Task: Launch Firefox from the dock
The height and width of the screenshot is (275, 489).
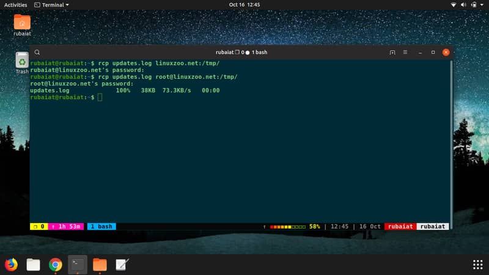Action: coord(11,264)
